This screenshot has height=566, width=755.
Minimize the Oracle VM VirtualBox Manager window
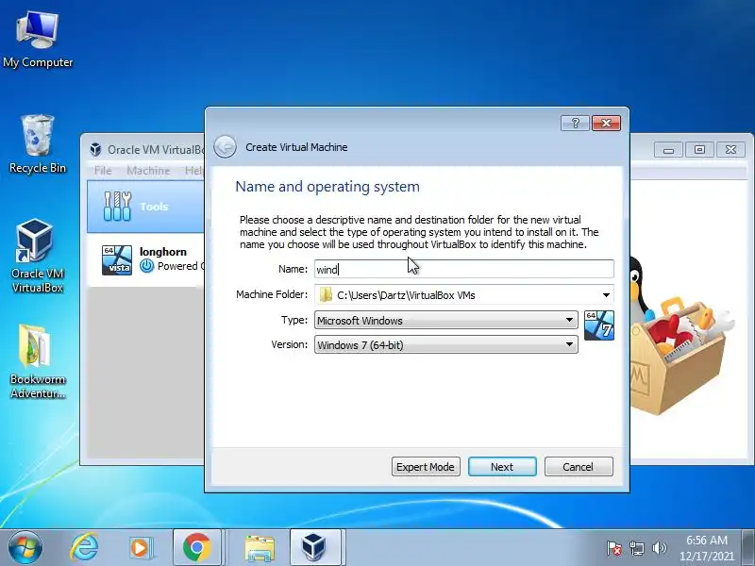668,150
